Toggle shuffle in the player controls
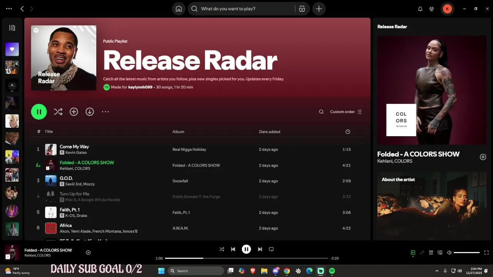 [221, 249]
